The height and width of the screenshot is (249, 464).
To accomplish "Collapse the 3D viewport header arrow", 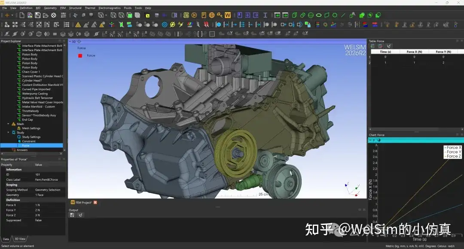I will click(x=70, y=42).
